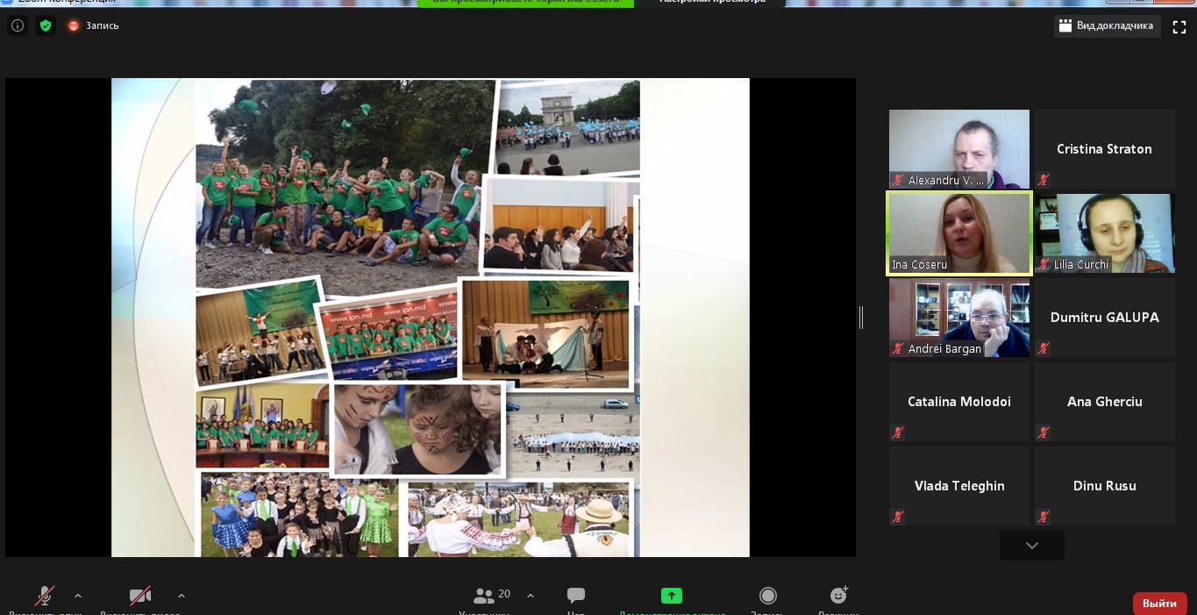This screenshot has width=1197, height=615.
Task: Click the muted mic icon on Dinu Rusu's tile
Action: 1044,517
